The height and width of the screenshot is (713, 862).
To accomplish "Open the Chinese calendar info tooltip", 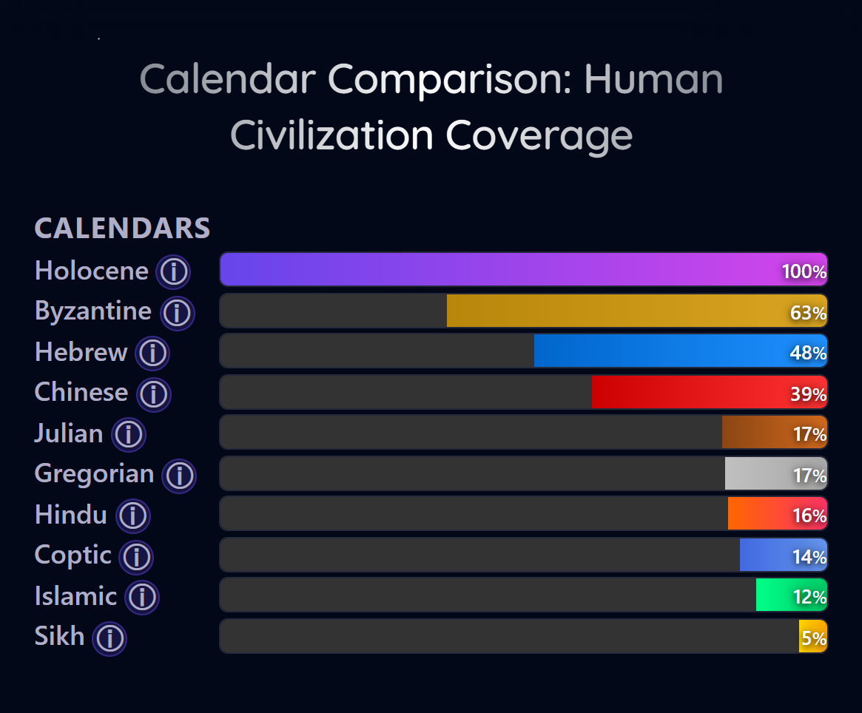I will pos(153,393).
